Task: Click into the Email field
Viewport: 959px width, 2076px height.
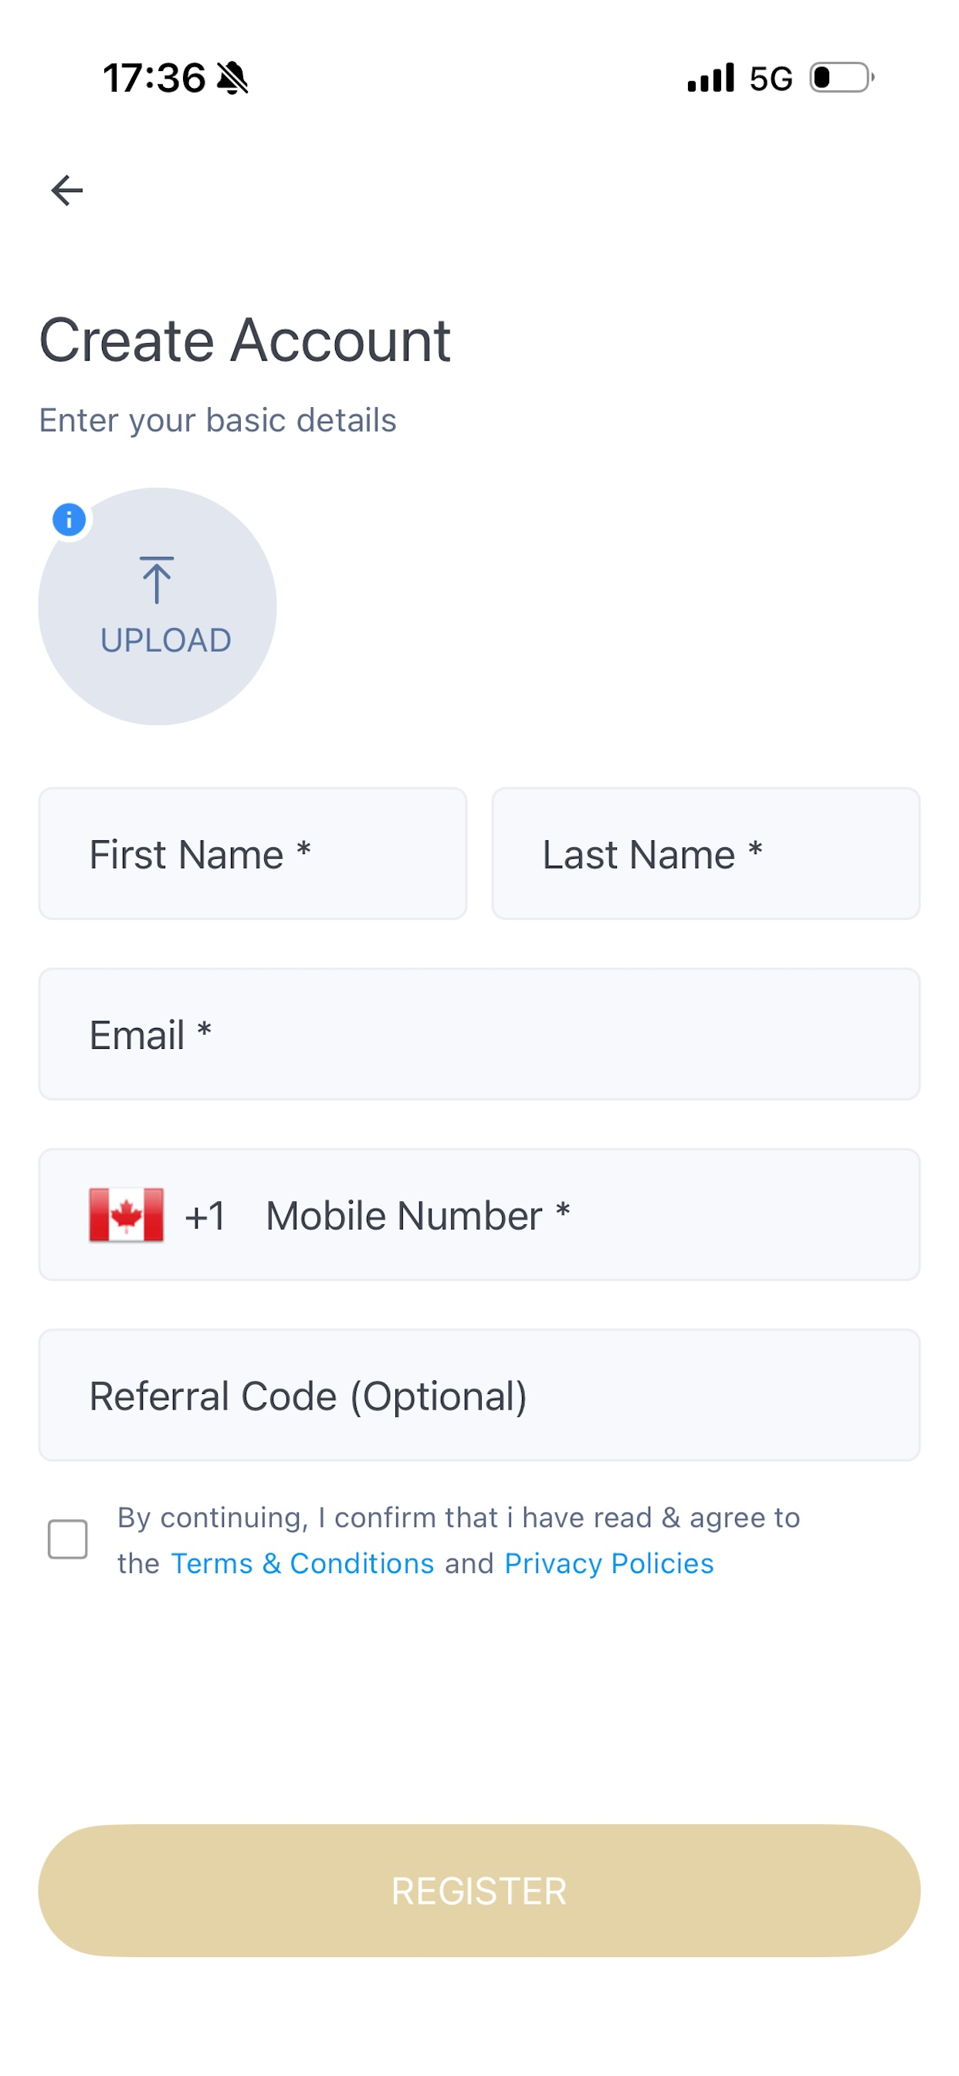Action: tap(479, 1034)
